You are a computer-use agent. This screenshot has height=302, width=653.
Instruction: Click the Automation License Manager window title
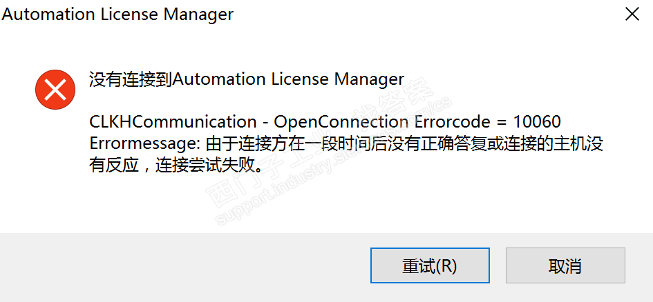point(118,14)
